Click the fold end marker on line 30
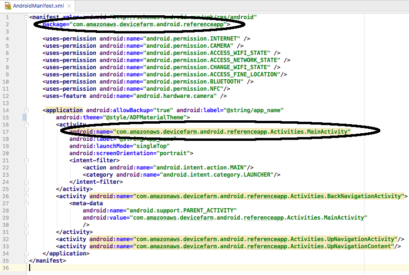Viewport: 409px width, 275px height. pos(26,225)
